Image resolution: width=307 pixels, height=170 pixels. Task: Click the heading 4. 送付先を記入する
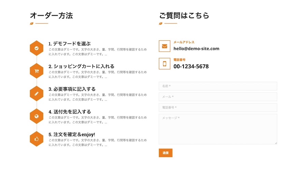(x=70, y=112)
